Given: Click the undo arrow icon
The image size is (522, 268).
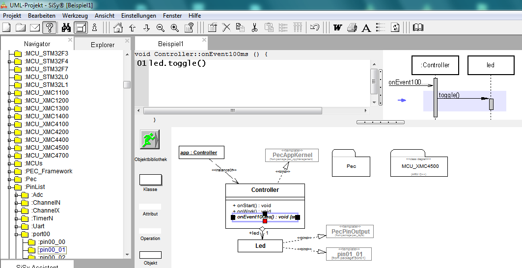Looking at the screenshot, I should click(315, 27).
